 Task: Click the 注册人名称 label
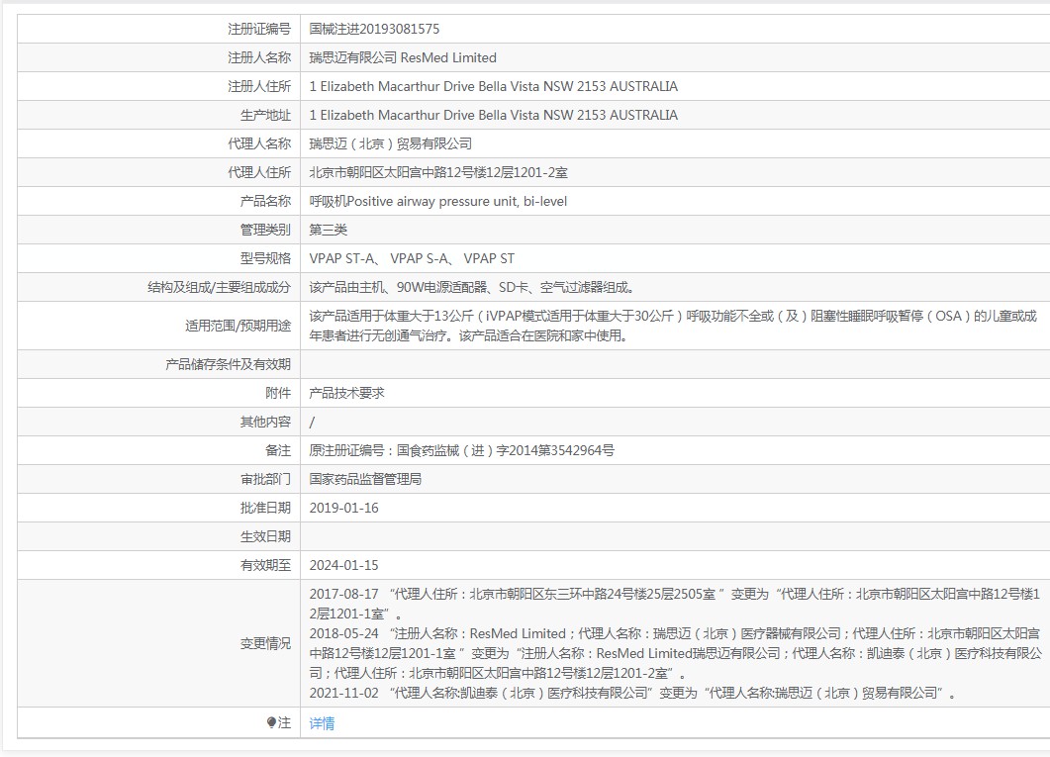coord(259,57)
